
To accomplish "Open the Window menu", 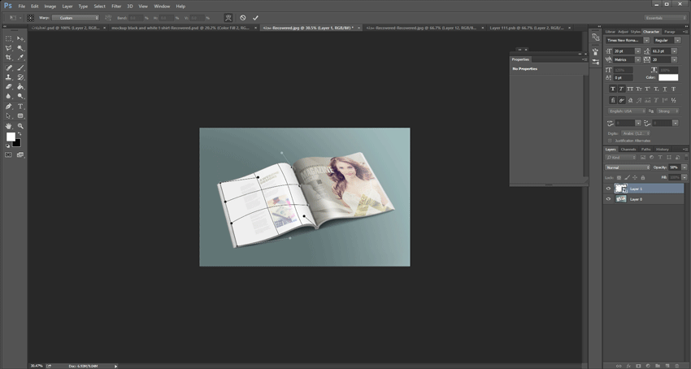I will pyautogui.click(x=162, y=7).
